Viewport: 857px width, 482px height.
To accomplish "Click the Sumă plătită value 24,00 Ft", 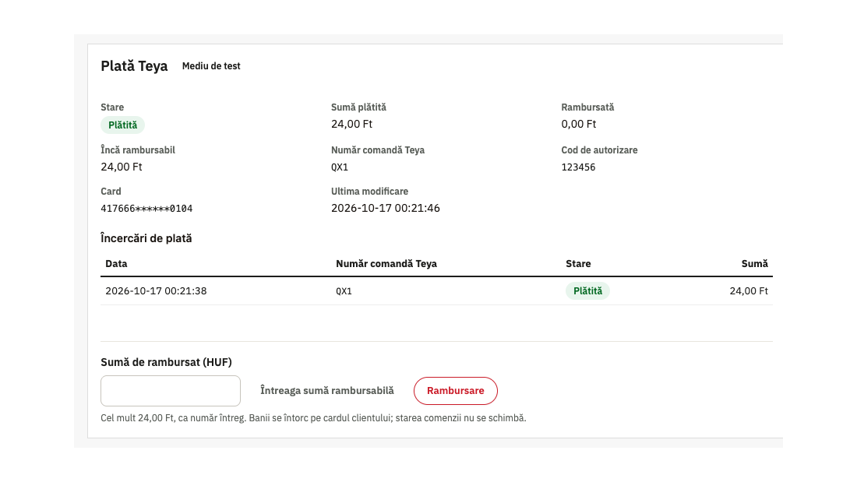I will pyautogui.click(x=351, y=124).
